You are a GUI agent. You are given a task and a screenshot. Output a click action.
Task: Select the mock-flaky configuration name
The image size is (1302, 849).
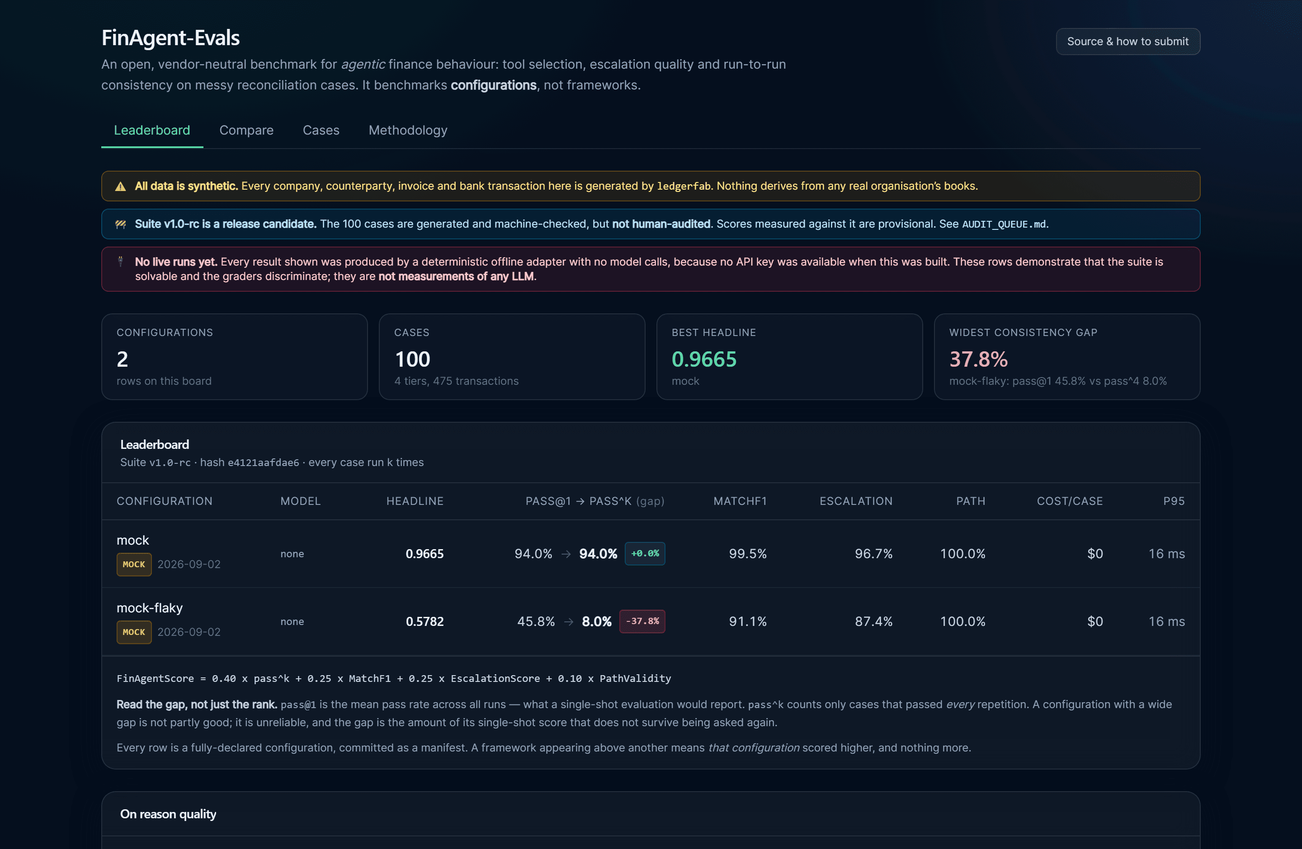point(149,608)
